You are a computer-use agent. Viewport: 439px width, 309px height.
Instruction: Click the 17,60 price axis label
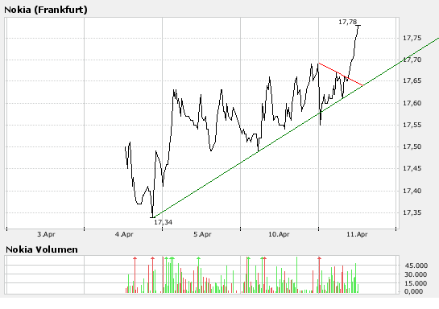412,103
